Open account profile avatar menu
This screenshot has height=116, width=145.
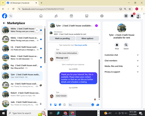[138, 16]
